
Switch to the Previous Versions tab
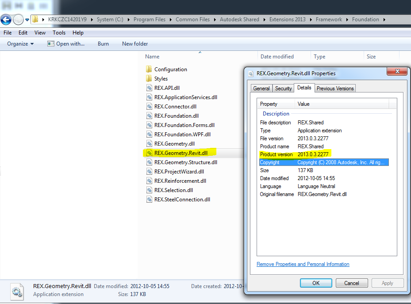pos(335,89)
